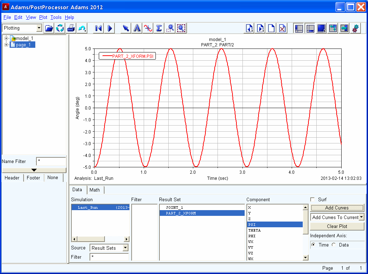Open the Plotting mode dropdown

pyautogui.click(x=39, y=28)
